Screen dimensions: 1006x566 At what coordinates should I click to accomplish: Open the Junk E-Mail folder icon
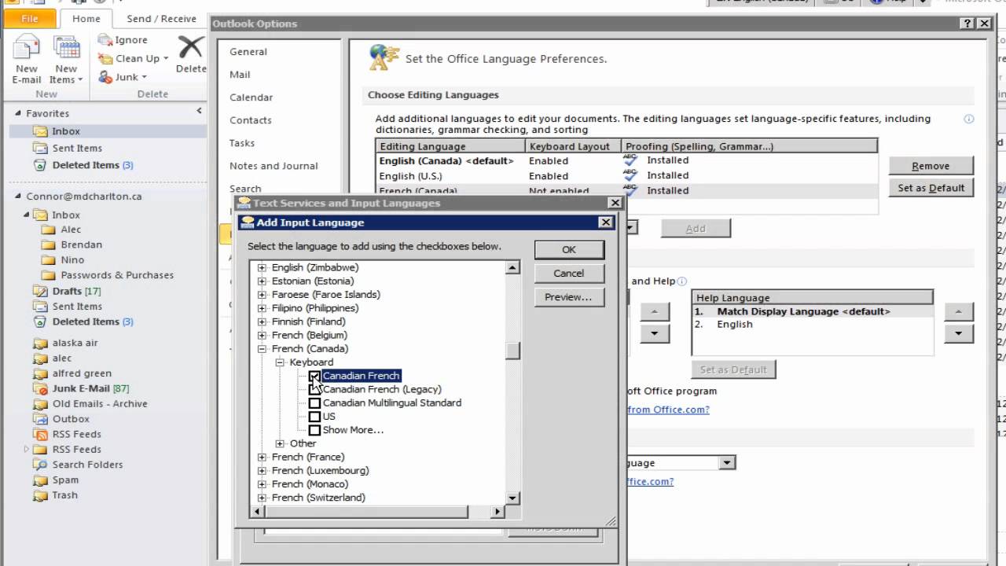pyautogui.click(x=40, y=388)
